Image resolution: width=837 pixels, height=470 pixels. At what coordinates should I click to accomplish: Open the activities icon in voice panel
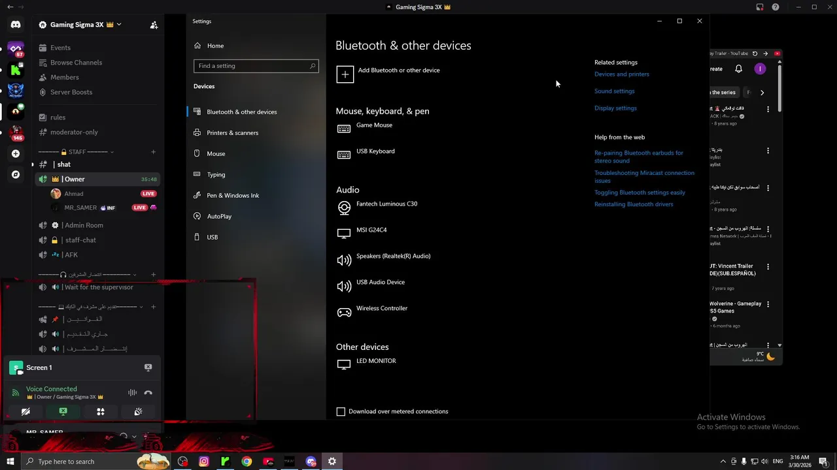101,411
